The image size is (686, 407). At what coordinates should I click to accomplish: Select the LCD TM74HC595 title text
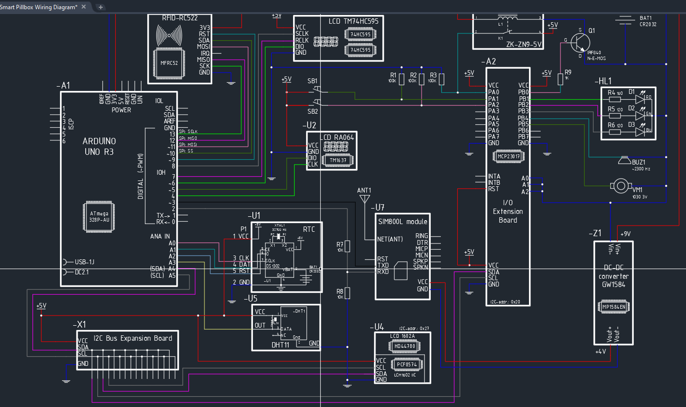point(353,21)
